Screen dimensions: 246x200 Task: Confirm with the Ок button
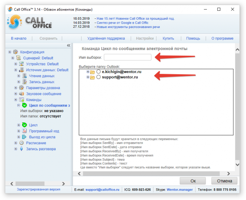coord(193,181)
